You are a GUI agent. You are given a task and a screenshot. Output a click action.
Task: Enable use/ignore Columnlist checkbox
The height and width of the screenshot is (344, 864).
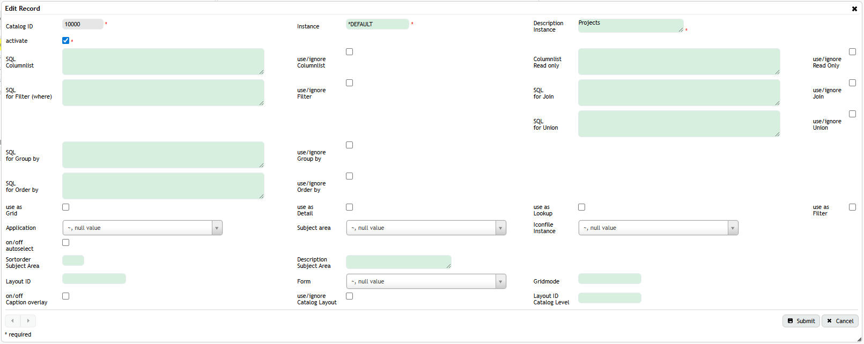click(349, 52)
